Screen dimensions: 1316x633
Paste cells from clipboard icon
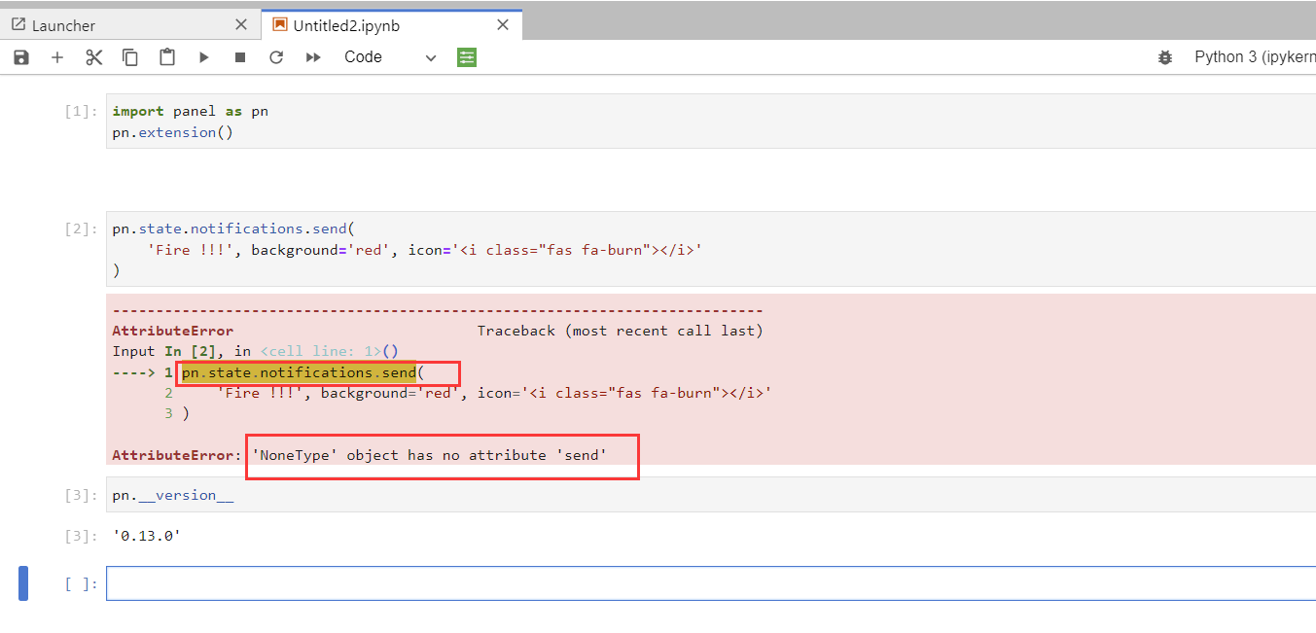tap(167, 57)
